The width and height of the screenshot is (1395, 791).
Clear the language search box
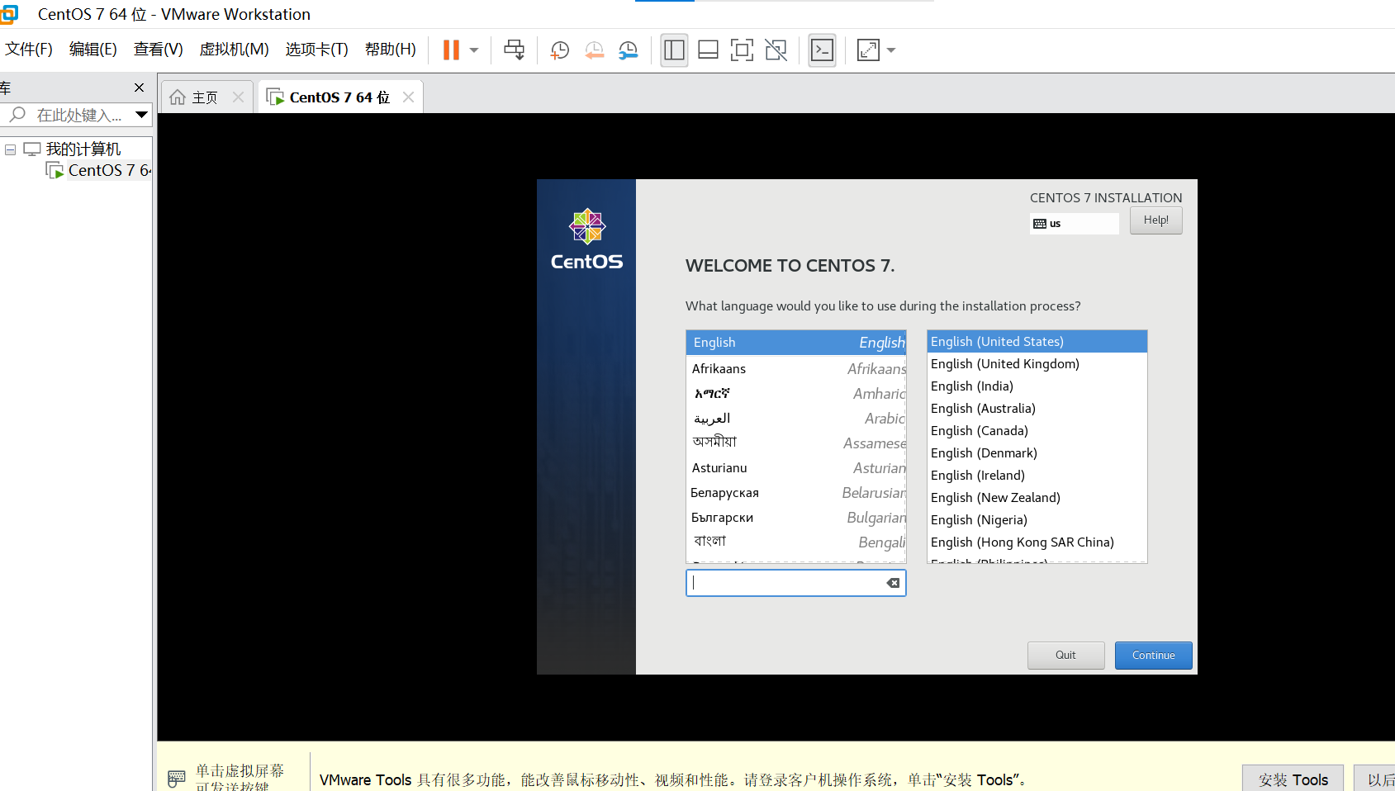pos(894,583)
